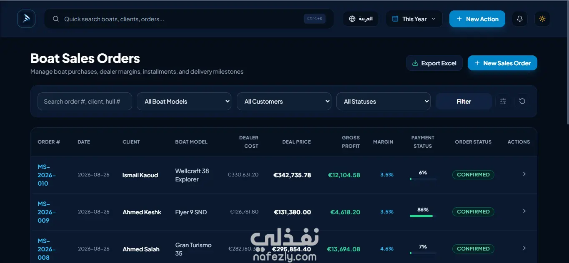569x263 pixels.
Task: Toggle the sun light-mode theme icon
Action: (542, 19)
